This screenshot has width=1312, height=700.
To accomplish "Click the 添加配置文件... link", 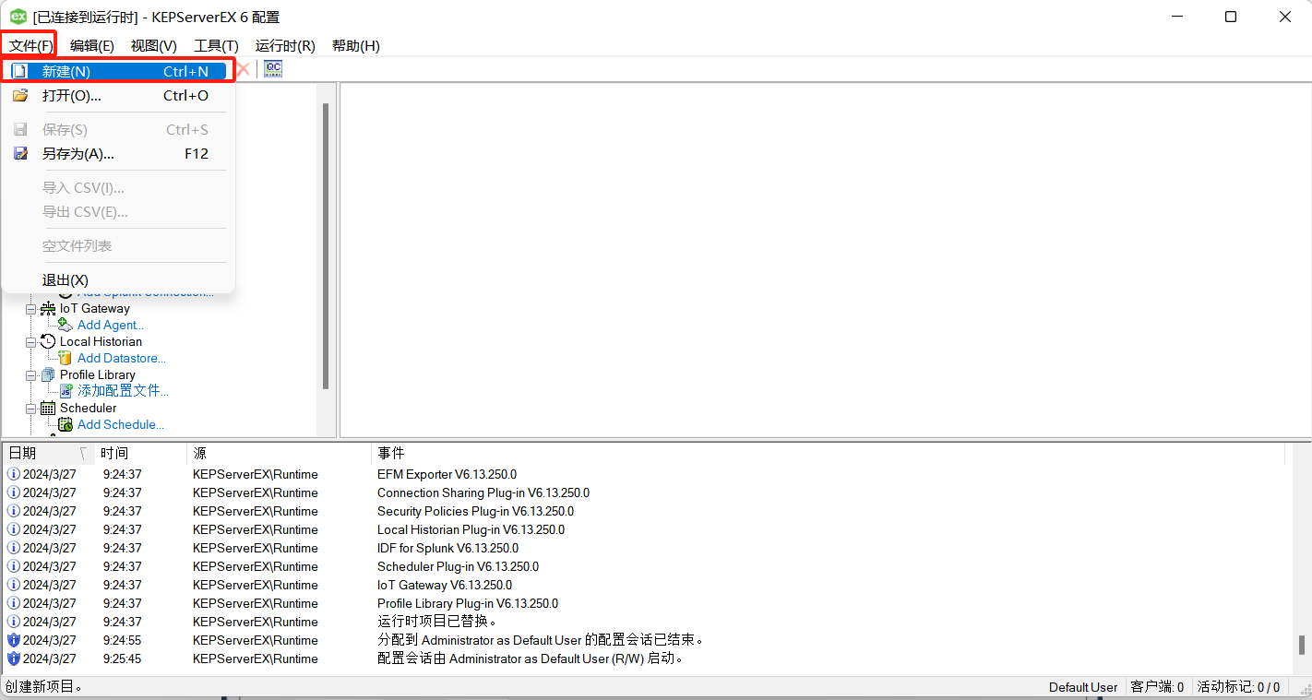I will 123,392.
